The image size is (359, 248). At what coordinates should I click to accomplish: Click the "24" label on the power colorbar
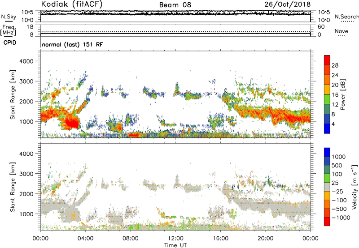coord(335,75)
